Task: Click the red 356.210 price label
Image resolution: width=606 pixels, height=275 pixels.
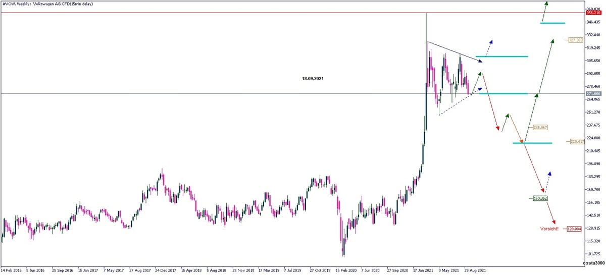Action: click(x=593, y=13)
